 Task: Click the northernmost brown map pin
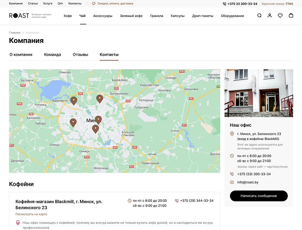(99, 98)
